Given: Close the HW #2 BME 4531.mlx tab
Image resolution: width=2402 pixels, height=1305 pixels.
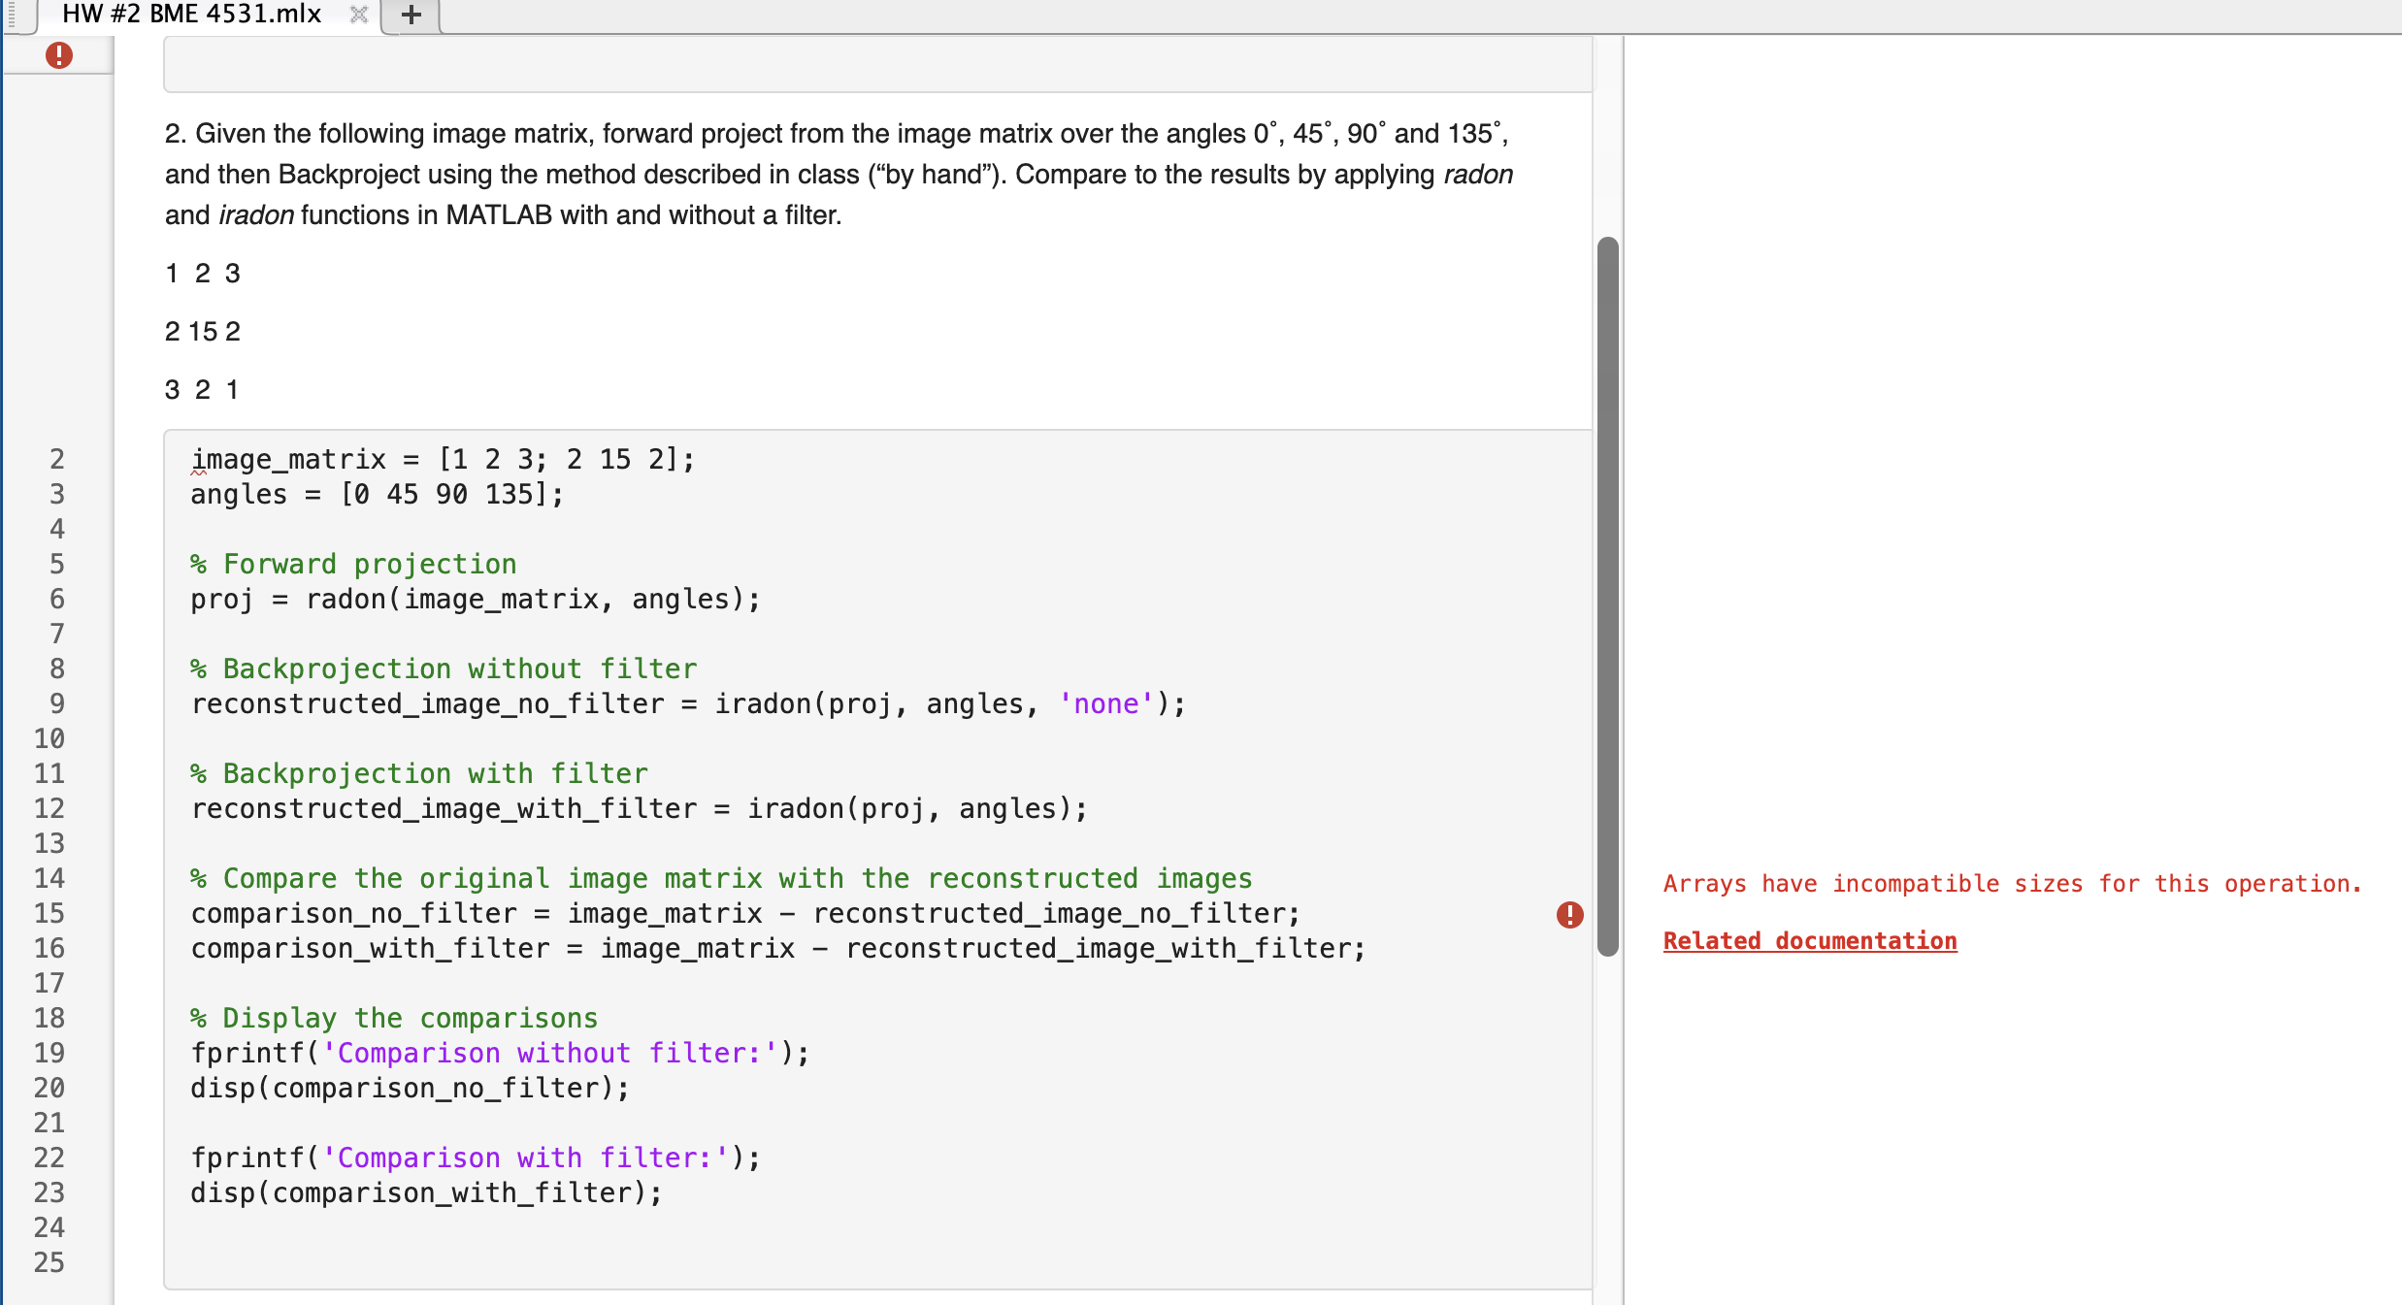Looking at the screenshot, I should coord(359,15).
